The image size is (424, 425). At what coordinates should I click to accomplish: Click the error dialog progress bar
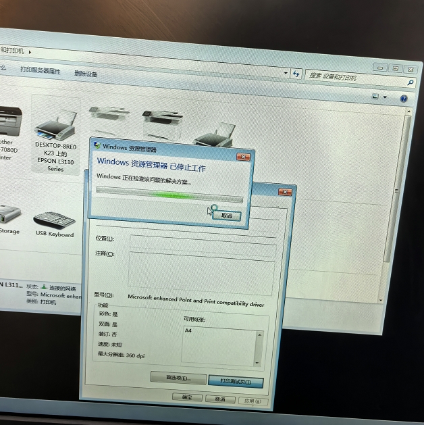pyautogui.click(x=169, y=195)
